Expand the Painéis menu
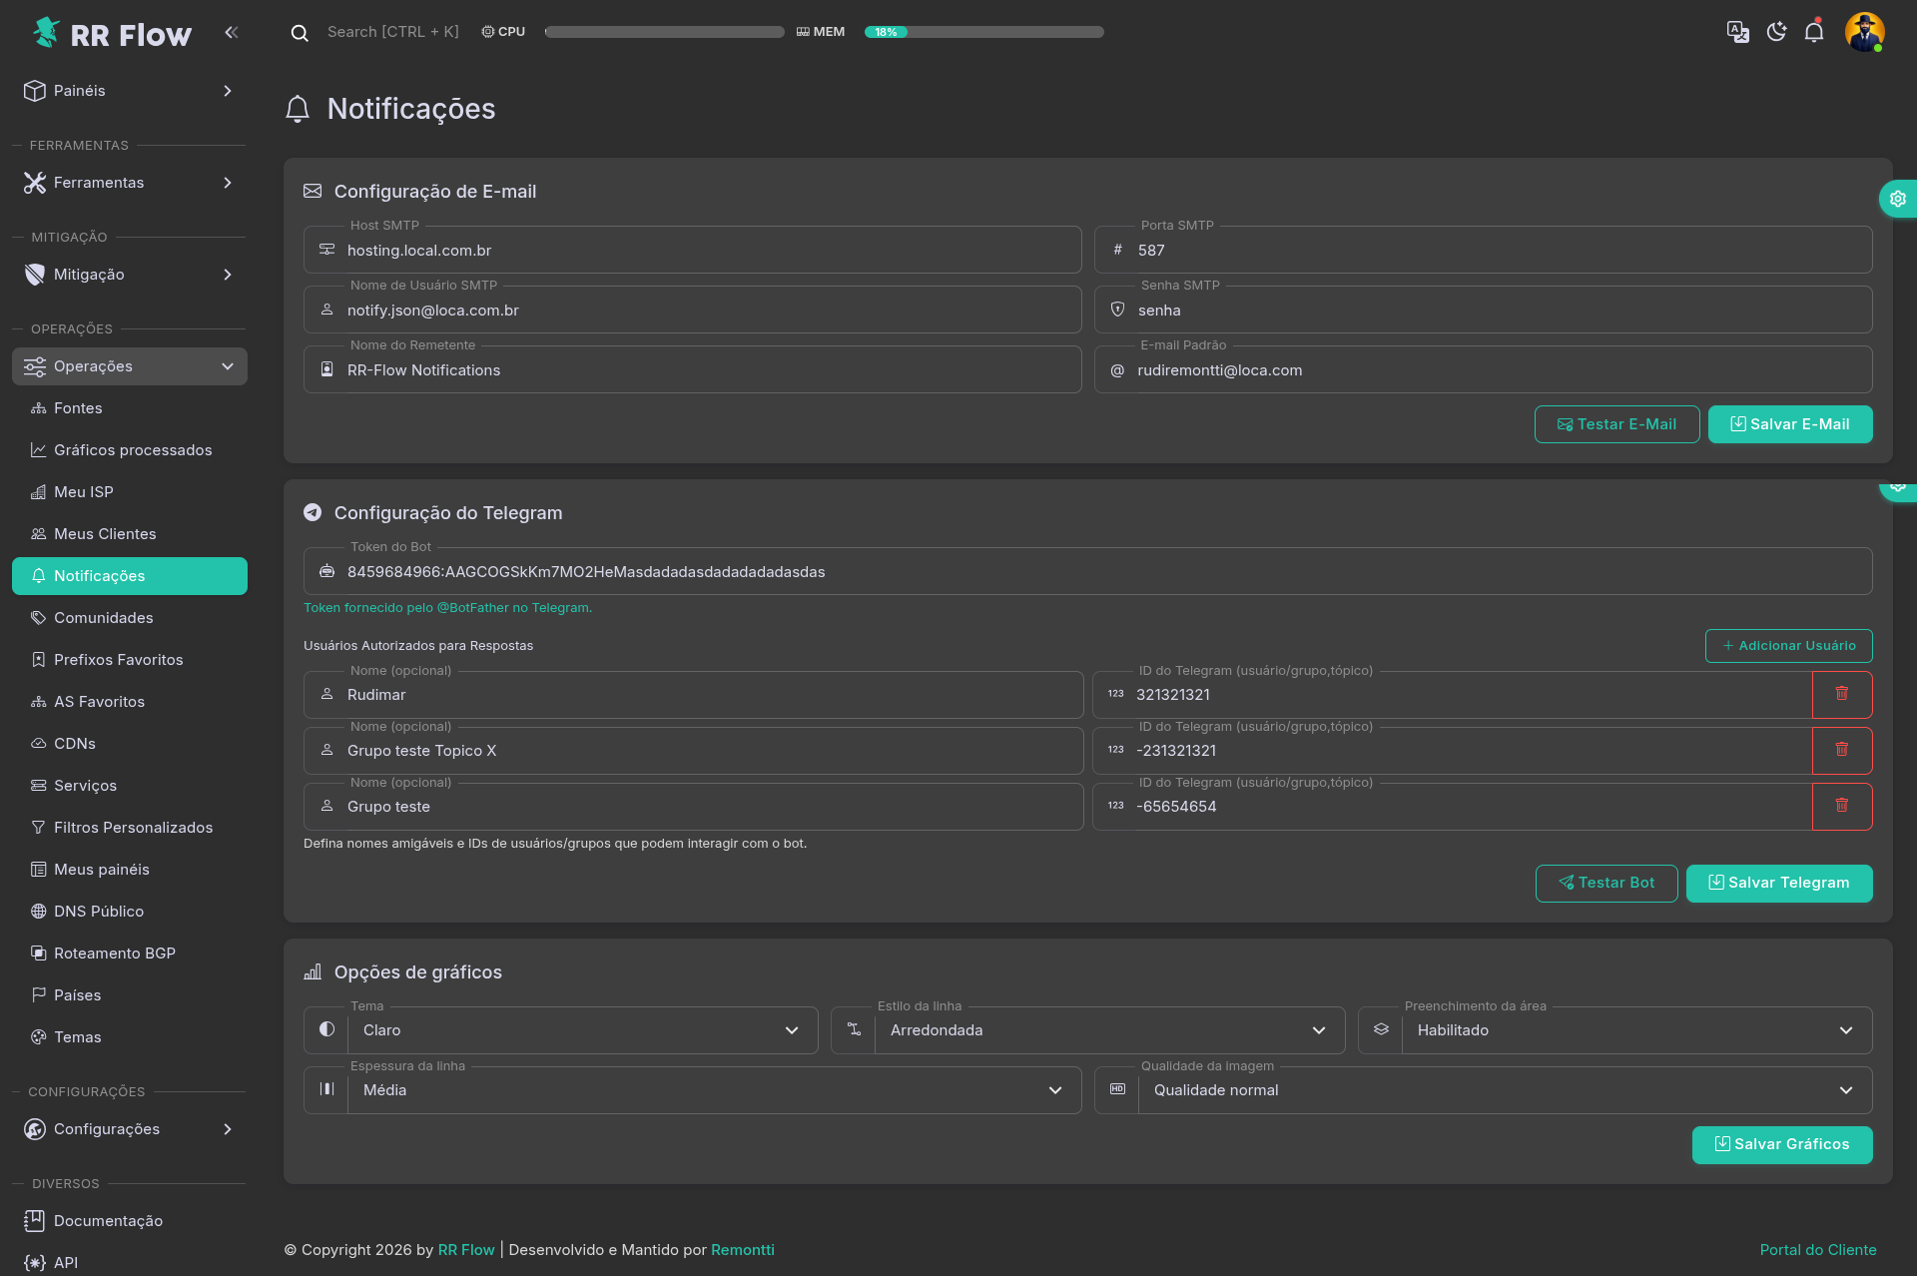The image size is (1917, 1276). coord(130,91)
